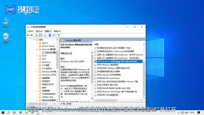Select 关闭对所有 Windows 更新功能的访问 policy
The height and width of the screenshot is (115, 204).
pos(112,68)
